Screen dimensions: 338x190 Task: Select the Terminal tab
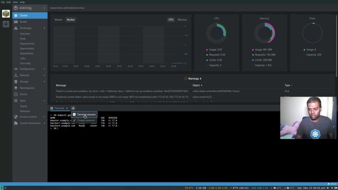point(59,108)
